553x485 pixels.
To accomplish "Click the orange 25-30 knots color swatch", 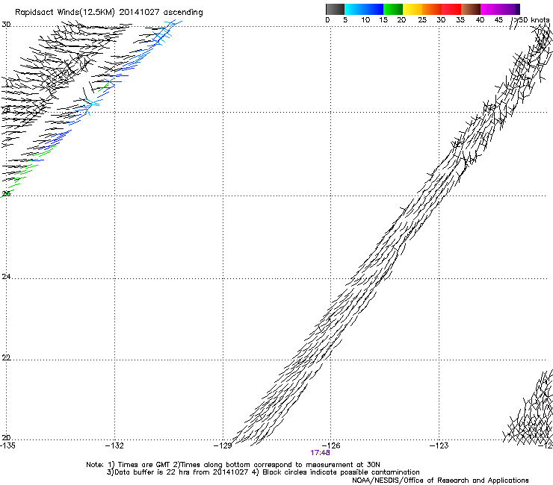I will (x=432, y=9).
